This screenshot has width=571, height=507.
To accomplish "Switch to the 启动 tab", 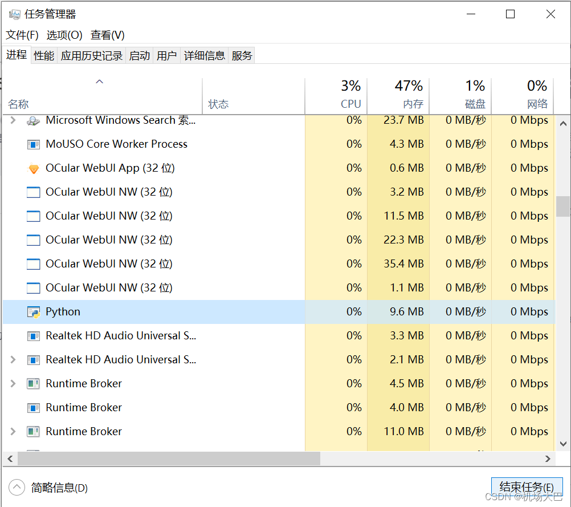I will (x=140, y=56).
